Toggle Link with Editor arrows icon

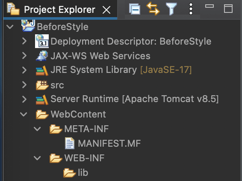click(153, 9)
